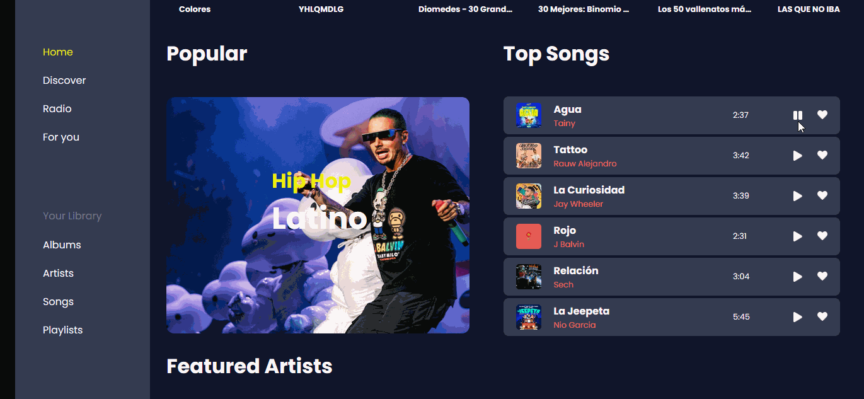Toggle favorite heart for Tattoo
This screenshot has width=864, height=399.
click(822, 155)
